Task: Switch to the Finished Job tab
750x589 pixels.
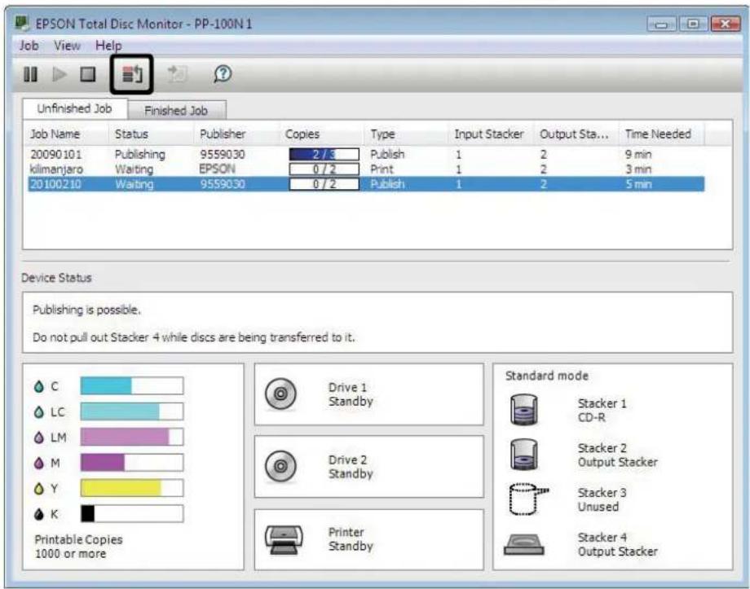Action: (x=177, y=111)
